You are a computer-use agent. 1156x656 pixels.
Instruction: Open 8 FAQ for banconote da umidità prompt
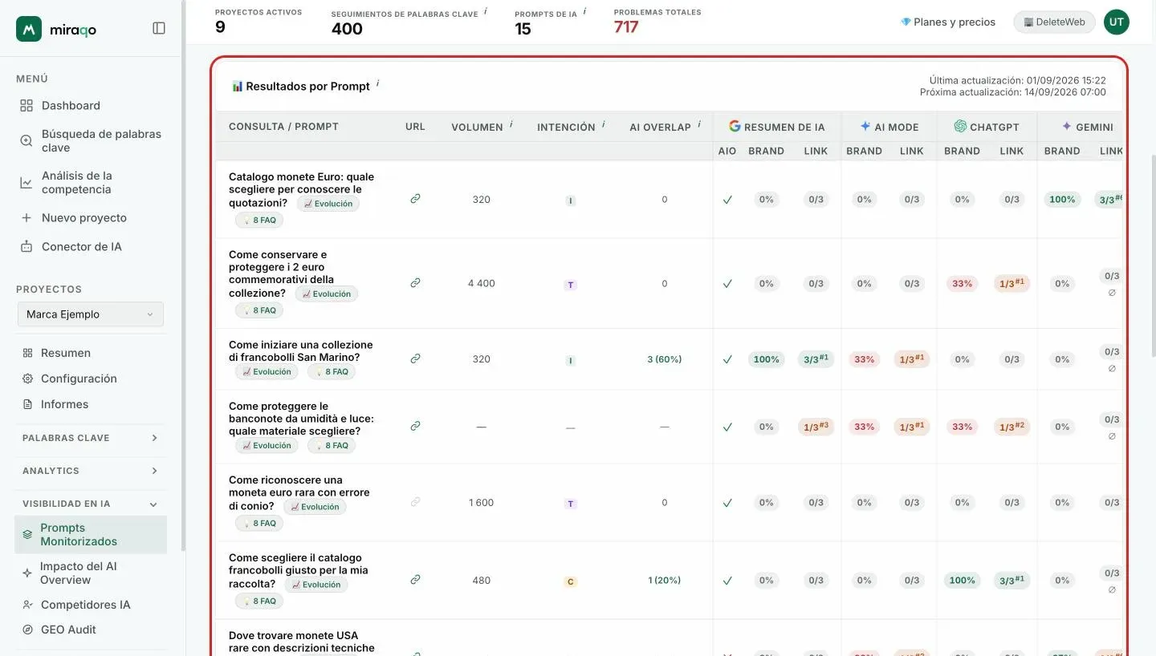(x=332, y=446)
